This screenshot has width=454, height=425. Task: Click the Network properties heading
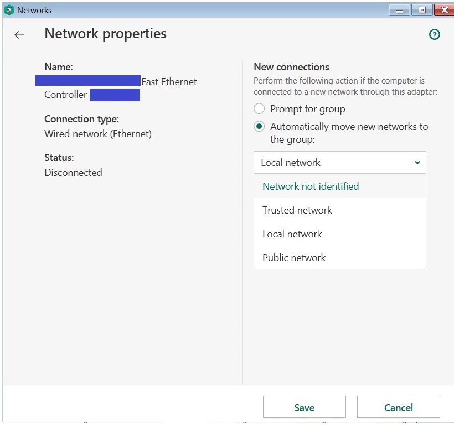pyautogui.click(x=105, y=34)
